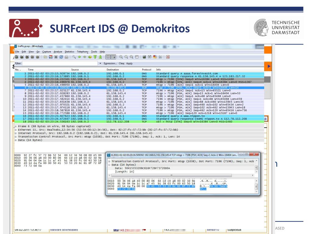This screenshot has height=234, width=312.
Task: Click hex pane vertical scrollbar in packet 6 window
Action: (x=257, y=186)
